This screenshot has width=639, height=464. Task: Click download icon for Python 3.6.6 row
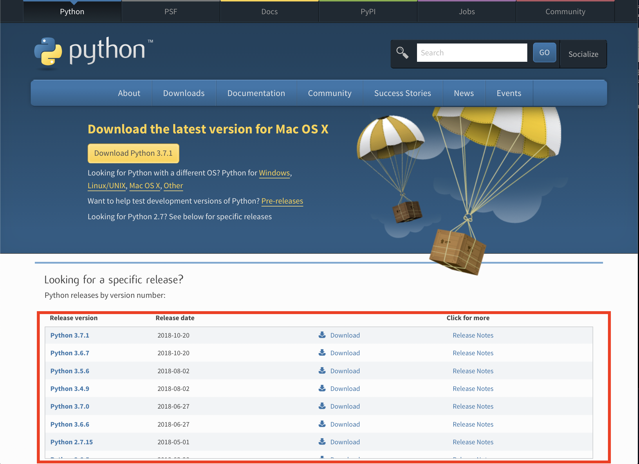[322, 424]
